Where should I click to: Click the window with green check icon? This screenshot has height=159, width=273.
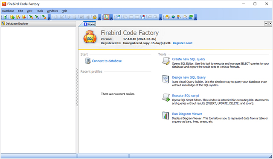118,17
